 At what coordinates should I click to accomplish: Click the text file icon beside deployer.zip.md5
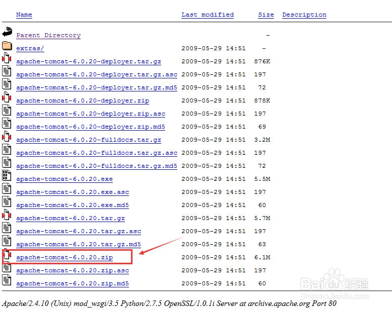(x=7, y=123)
